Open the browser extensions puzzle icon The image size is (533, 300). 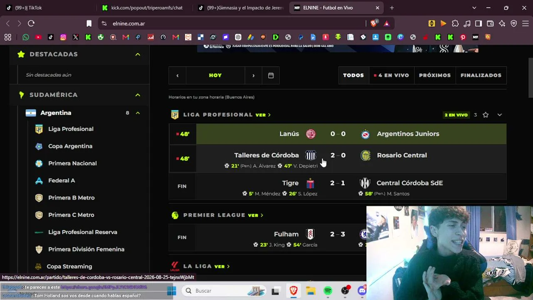455,23
